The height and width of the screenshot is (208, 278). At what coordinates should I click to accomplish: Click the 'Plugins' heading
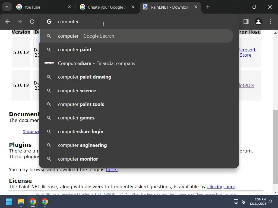20,145
